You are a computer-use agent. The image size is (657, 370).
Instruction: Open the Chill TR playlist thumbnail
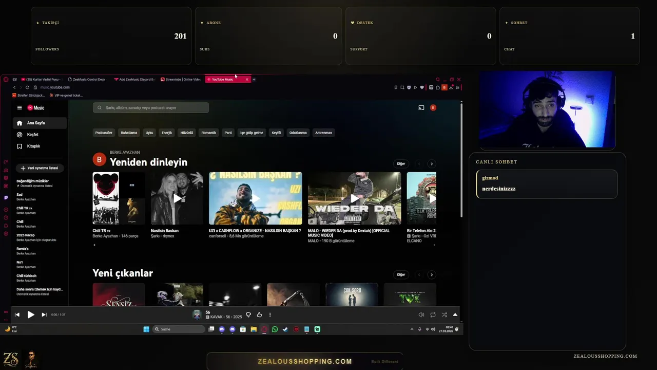[119, 198]
